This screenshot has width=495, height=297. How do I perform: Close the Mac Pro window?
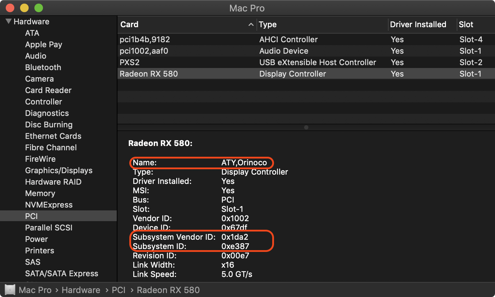pyautogui.click(x=10, y=8)
